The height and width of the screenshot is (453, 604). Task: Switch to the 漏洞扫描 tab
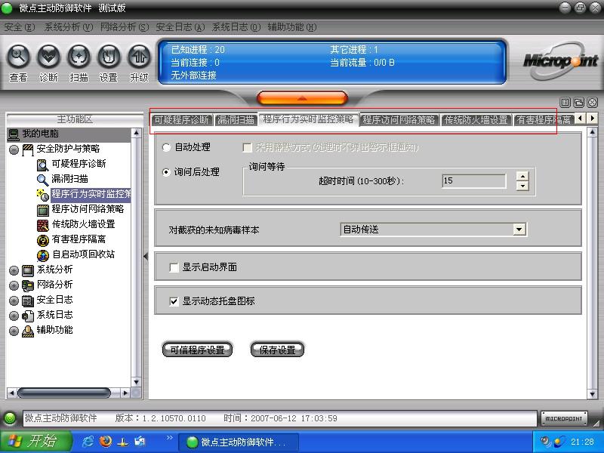[236, 120]
